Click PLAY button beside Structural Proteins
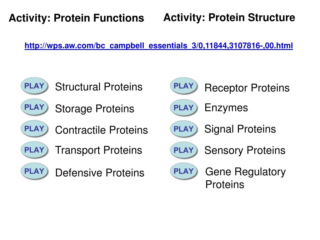The width and height of the screenshot is (320, 240). [x=34, y=86]
